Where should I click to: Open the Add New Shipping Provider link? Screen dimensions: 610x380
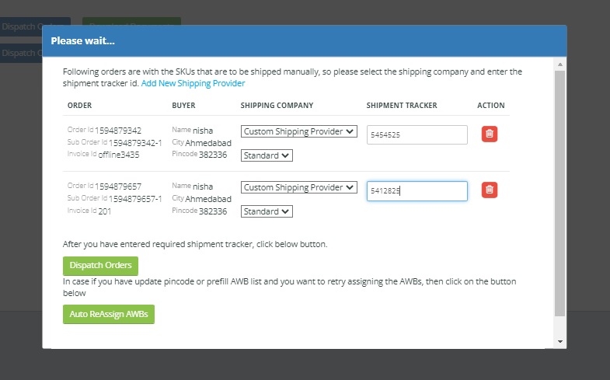click(193, 83)
